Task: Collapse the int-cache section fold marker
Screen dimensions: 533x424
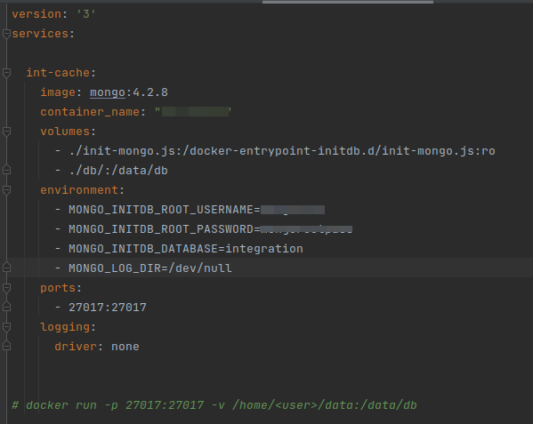Action: click(x=6, y=73)
